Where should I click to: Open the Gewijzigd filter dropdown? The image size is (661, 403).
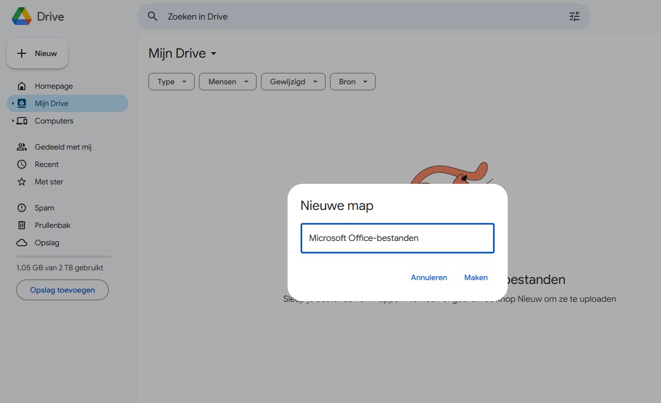click(293, 82)
